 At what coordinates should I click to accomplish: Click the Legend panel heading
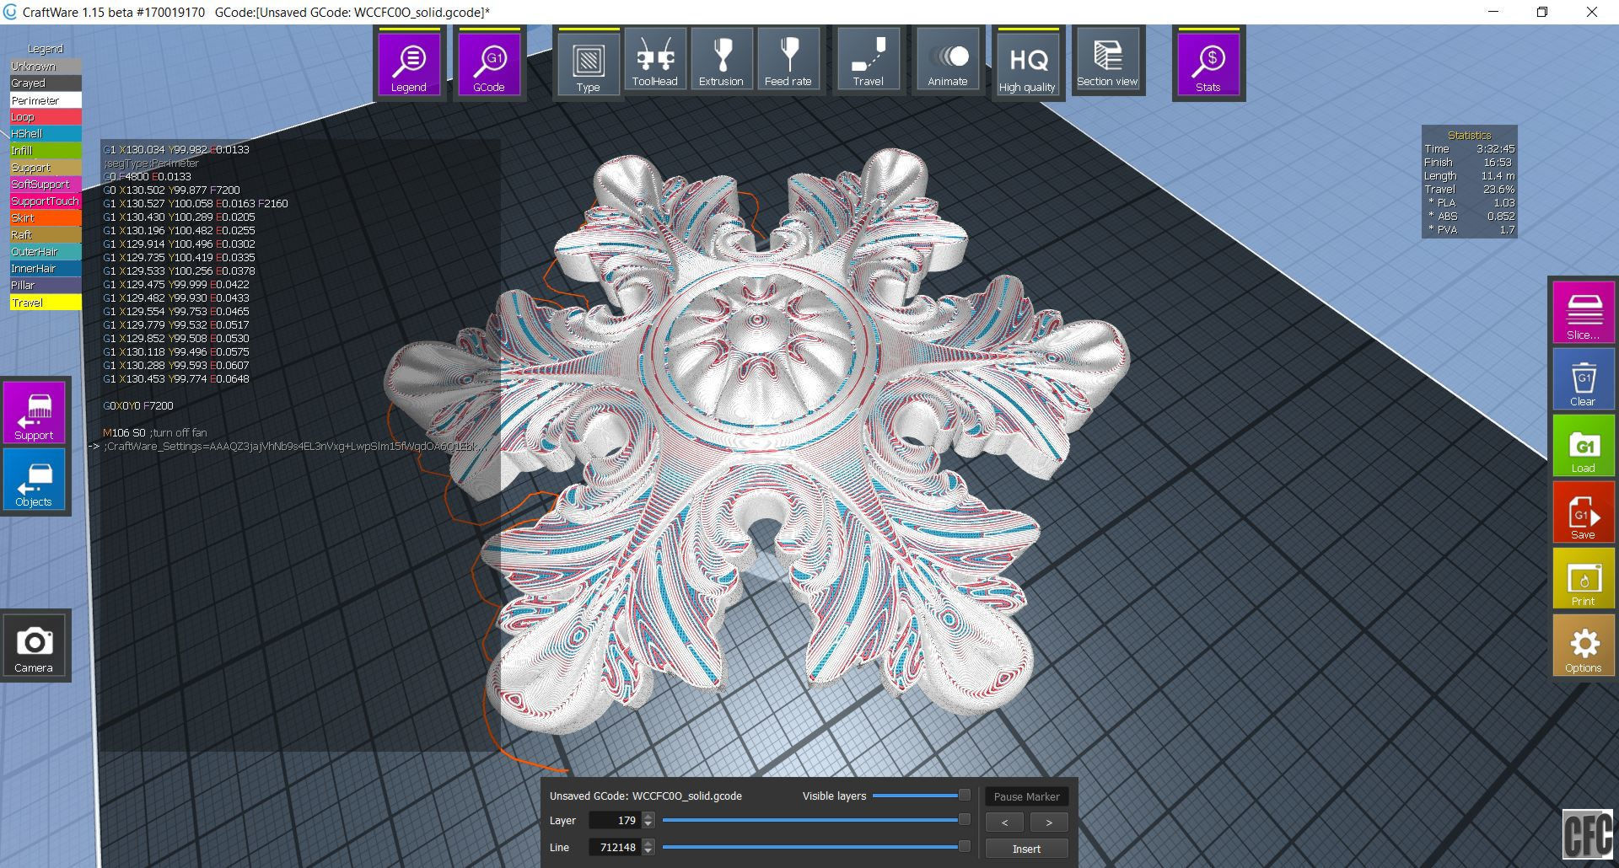coord(46,49)
